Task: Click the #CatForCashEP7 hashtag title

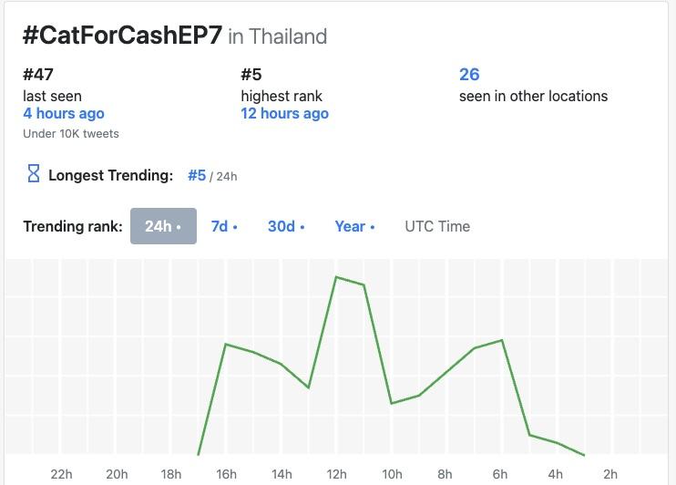Action: 122,36
